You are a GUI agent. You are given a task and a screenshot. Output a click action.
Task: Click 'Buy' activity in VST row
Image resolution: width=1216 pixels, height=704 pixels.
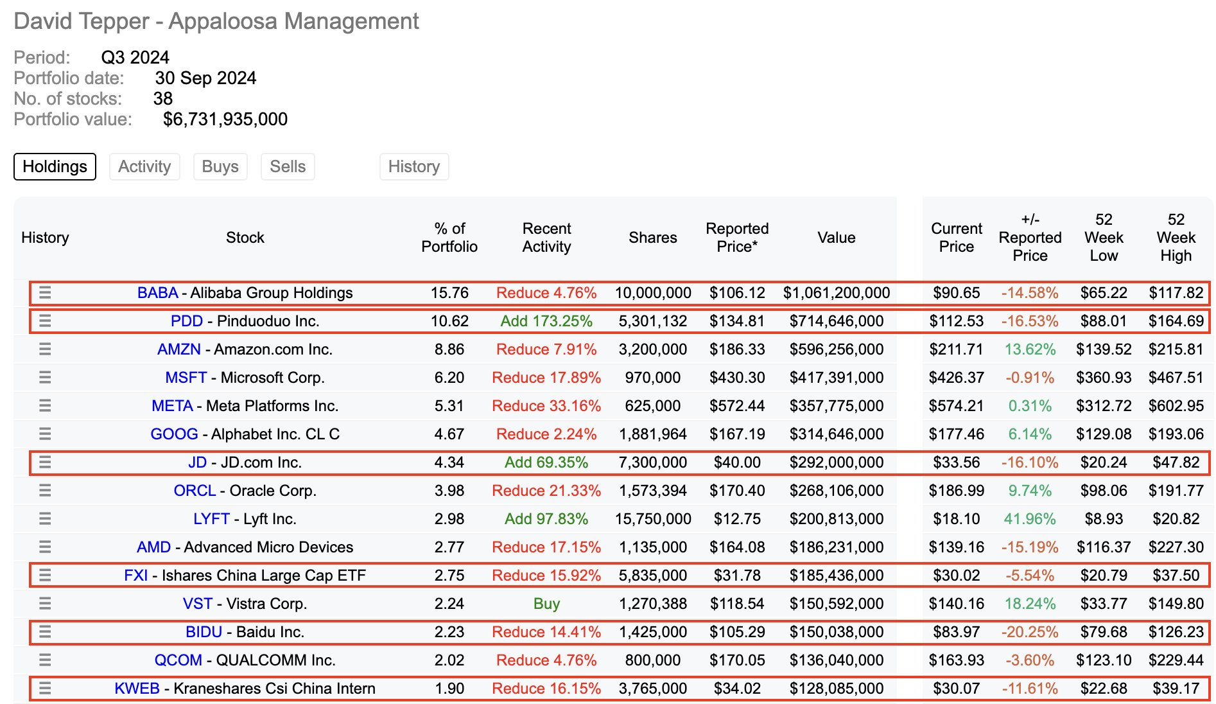546,604
